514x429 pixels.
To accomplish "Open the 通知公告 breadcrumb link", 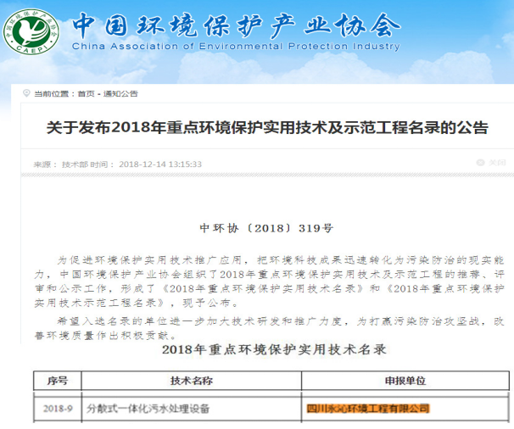I will point(120,93).
